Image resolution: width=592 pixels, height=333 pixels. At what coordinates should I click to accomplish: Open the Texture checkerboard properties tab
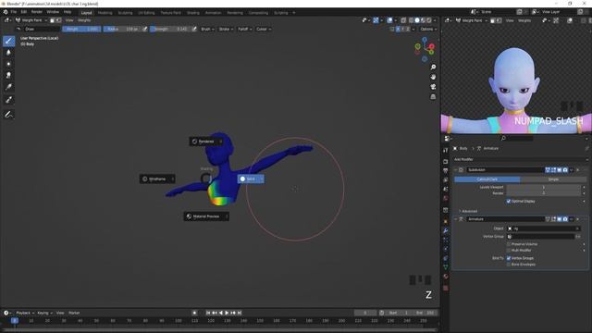[446, 288]
